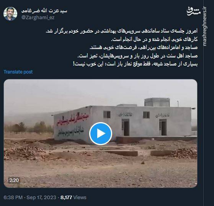214x206 pixels.
Task: Click the Translate post link
Action: point(18,72)
